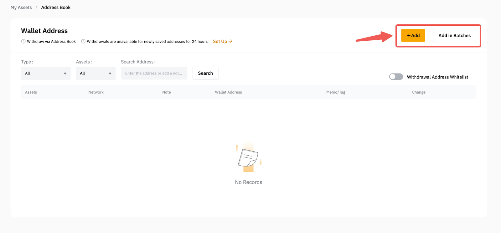The height and width of the screenshot is (233, 501).
Task: Click the Memo/Tag column header
Action: (336, 92)
